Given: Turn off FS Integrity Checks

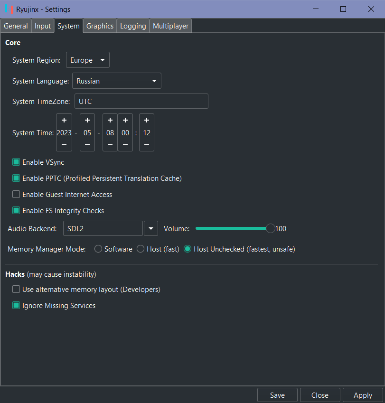Looking at the screenshot, I should point(16,210).
